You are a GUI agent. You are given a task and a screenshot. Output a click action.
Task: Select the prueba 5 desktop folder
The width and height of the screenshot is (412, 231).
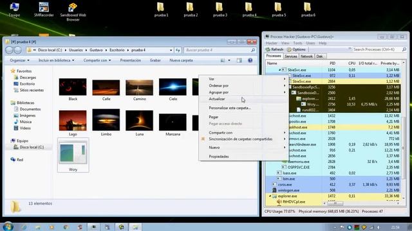(x=279, y=10)
